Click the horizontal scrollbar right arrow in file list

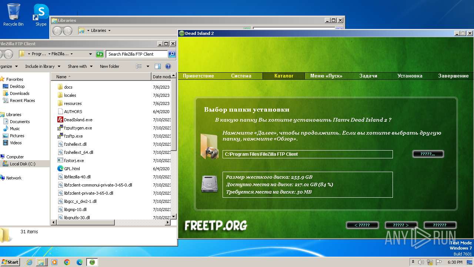pyautogui.click(x=168, y=222)
